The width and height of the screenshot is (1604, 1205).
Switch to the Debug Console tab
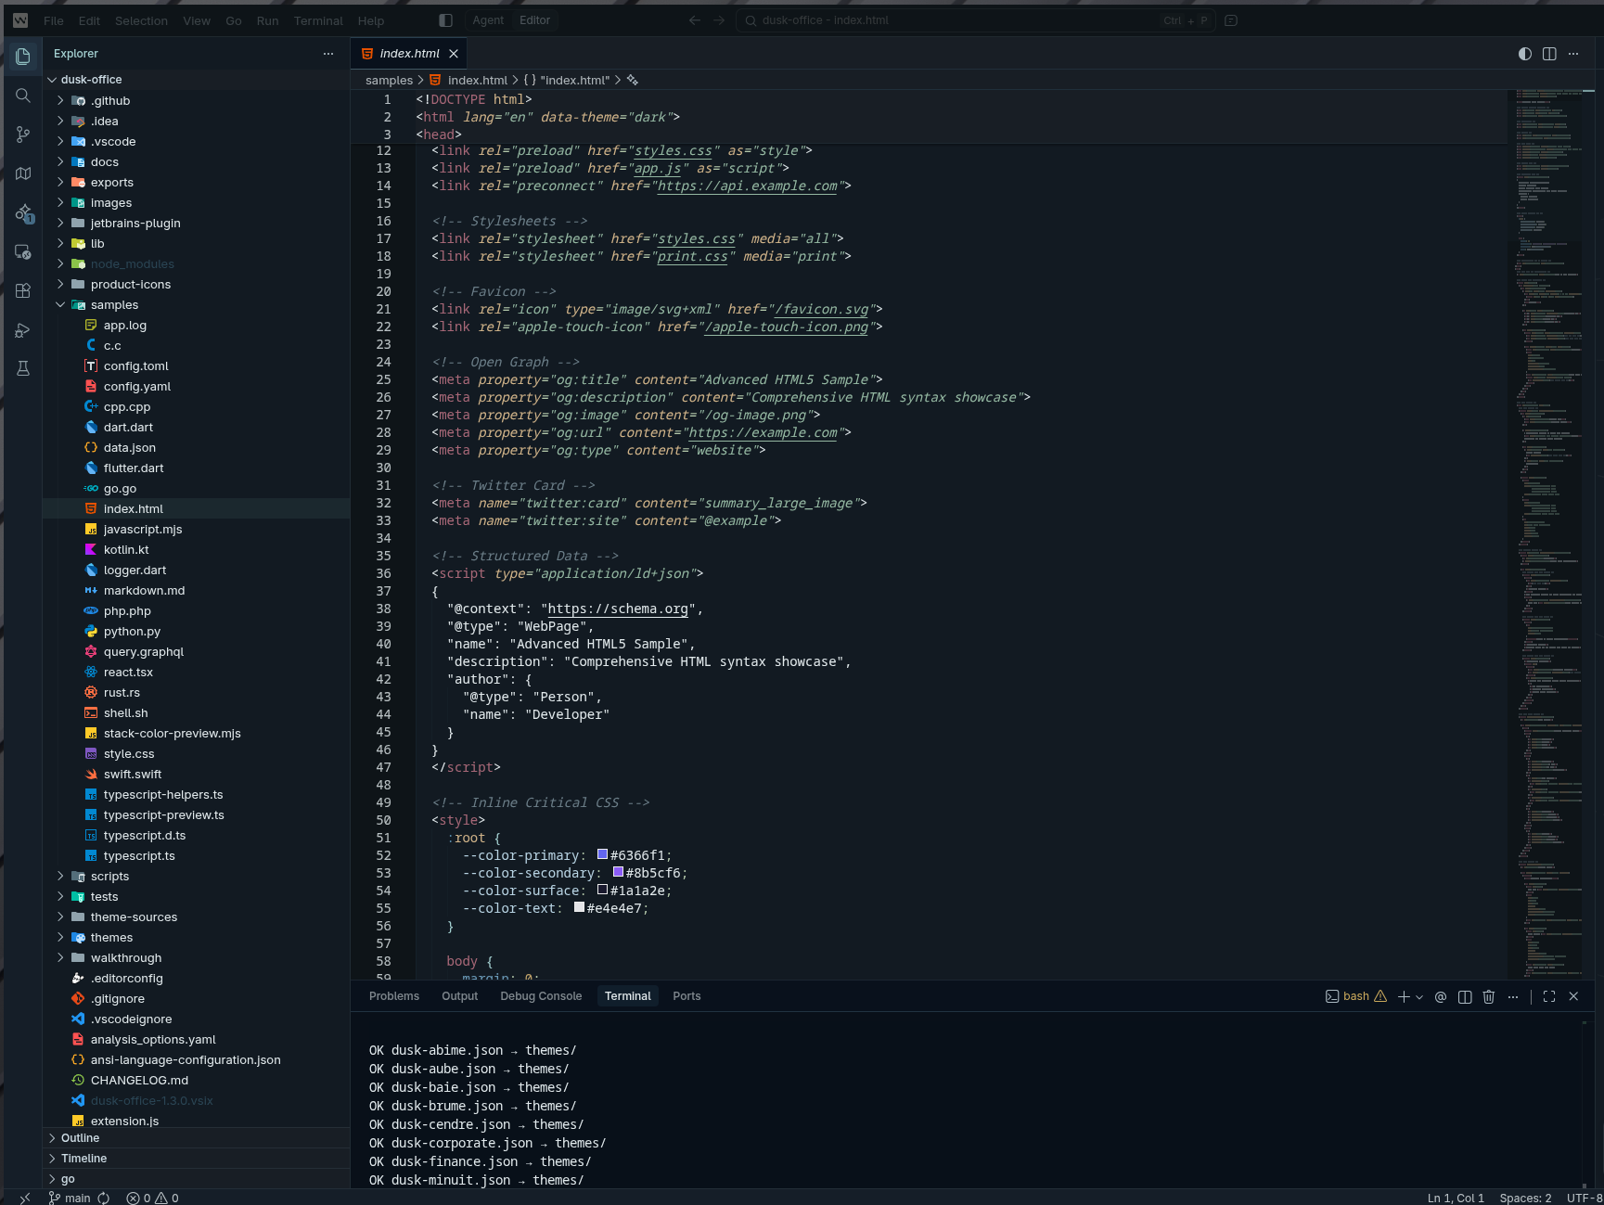pyautogui.click(x=541, y=996)
